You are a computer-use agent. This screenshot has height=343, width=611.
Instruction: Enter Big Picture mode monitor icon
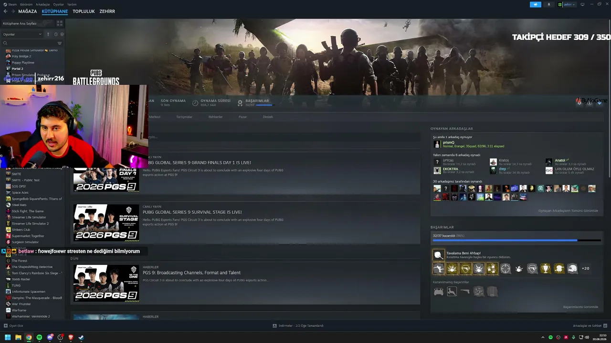click(x=582, y=4)
